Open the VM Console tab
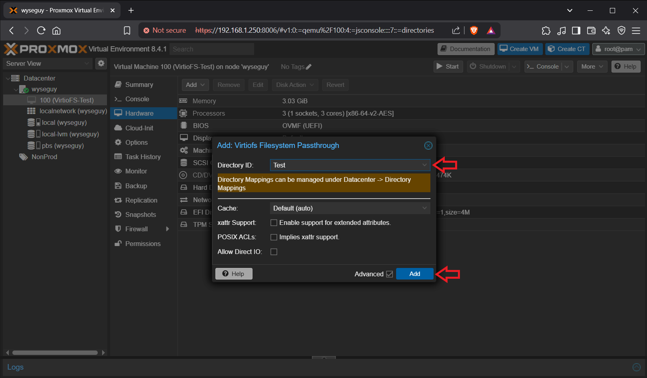Screen dimensions: 647x378 click(x=144, y=99)
